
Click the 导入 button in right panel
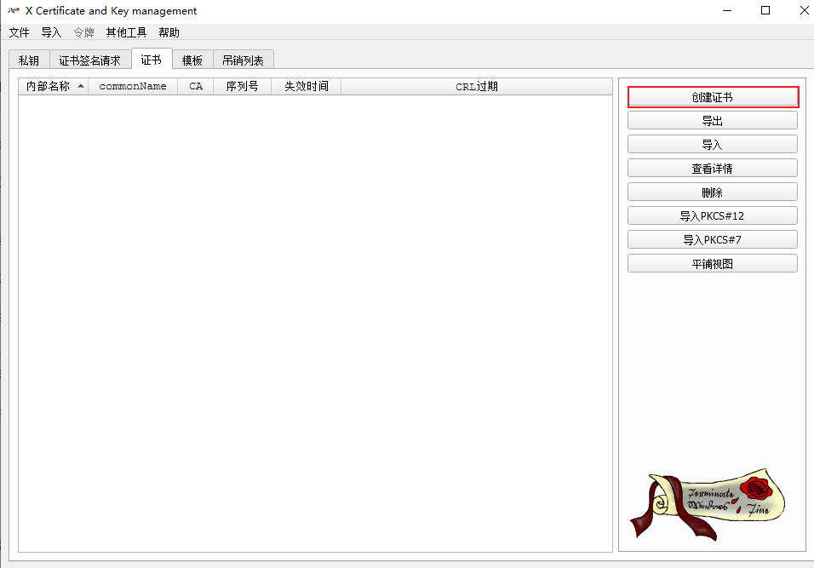712,144
